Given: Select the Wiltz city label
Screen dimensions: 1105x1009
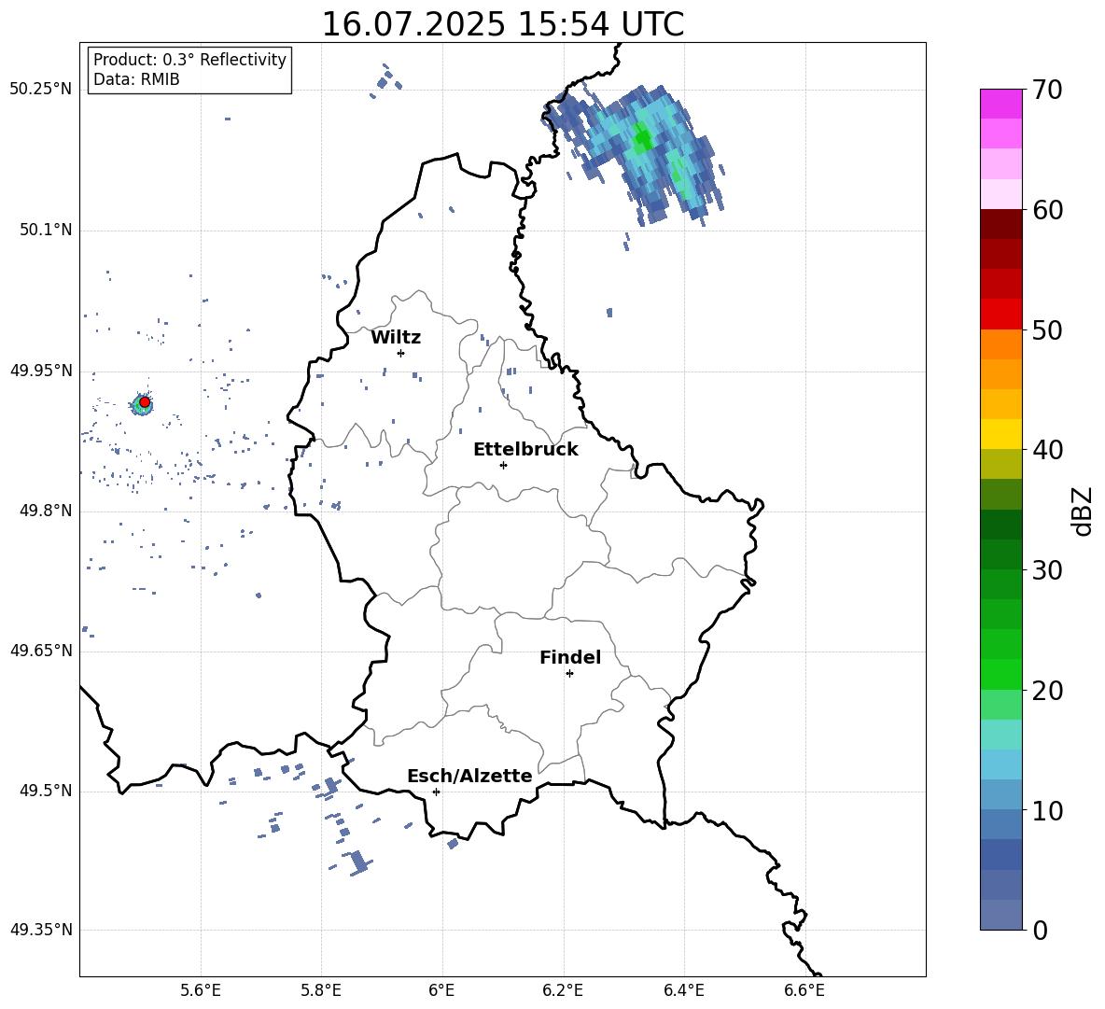Looking at the screenshot, I should click(396, 338).
